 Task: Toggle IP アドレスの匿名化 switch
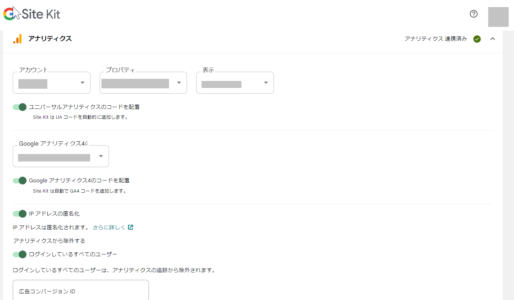coord(20,214)
